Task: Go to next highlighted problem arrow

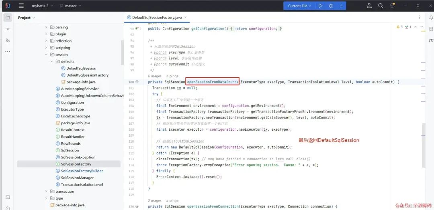Action: point(422,27)
